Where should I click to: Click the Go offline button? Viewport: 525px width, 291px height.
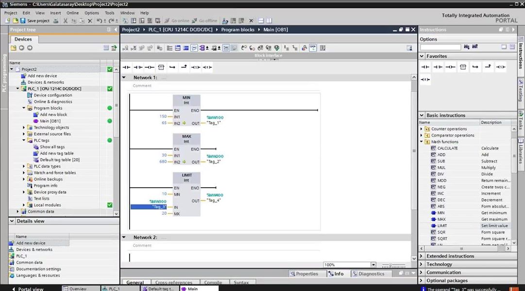[x=204, y=21]
